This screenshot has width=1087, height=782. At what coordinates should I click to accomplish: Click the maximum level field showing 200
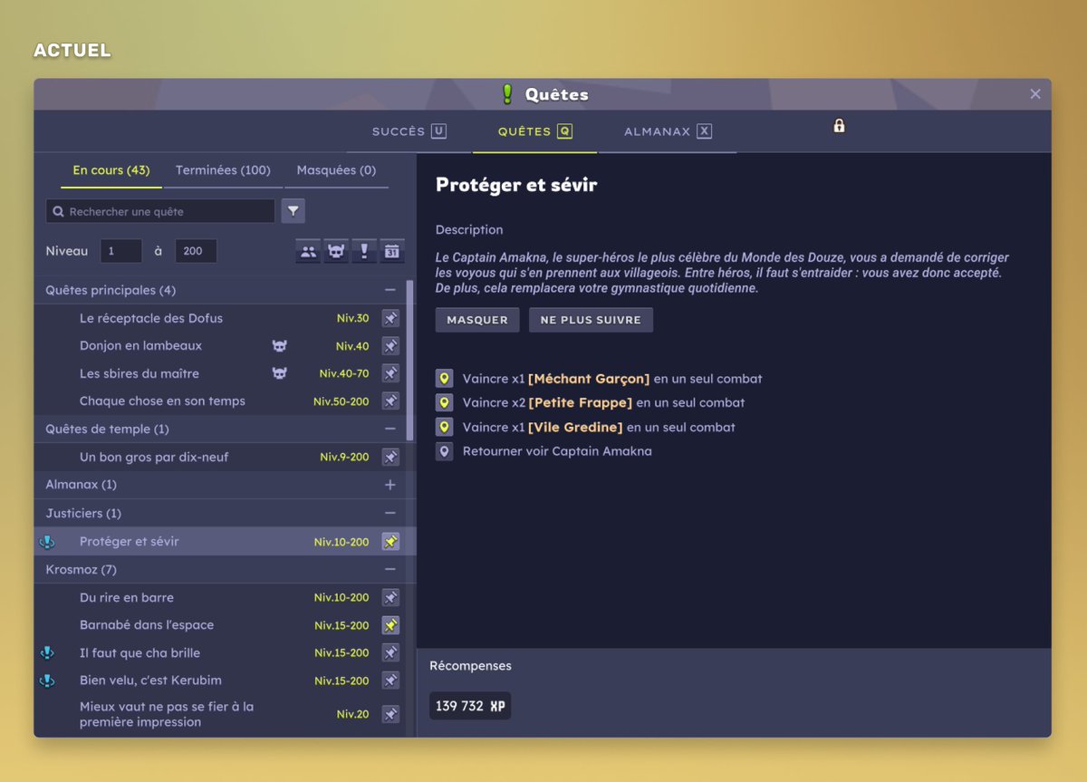[196, 251]
